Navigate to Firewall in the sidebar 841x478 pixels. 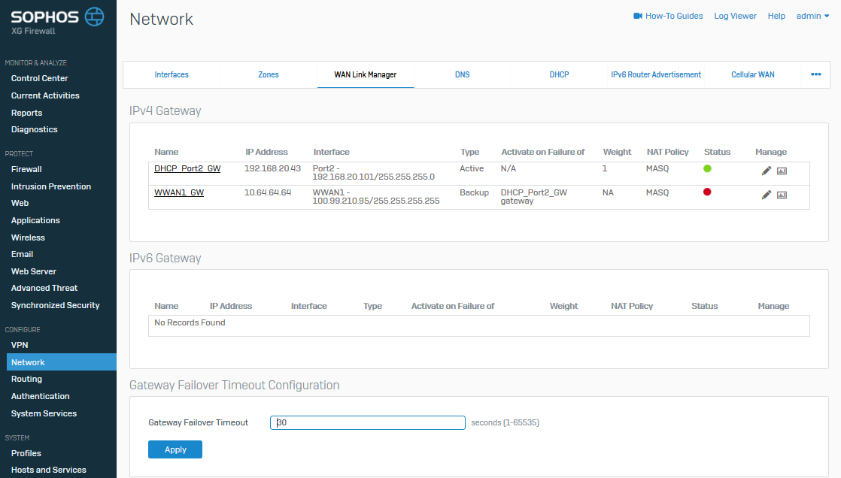pos(26,169)
